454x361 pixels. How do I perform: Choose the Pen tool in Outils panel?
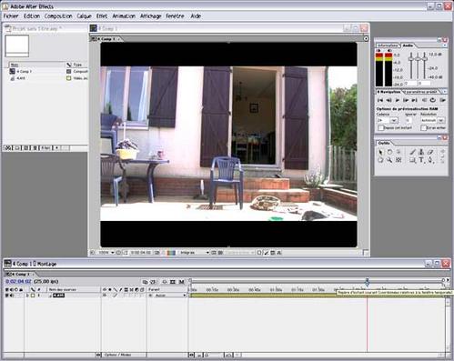pos(430,160)
